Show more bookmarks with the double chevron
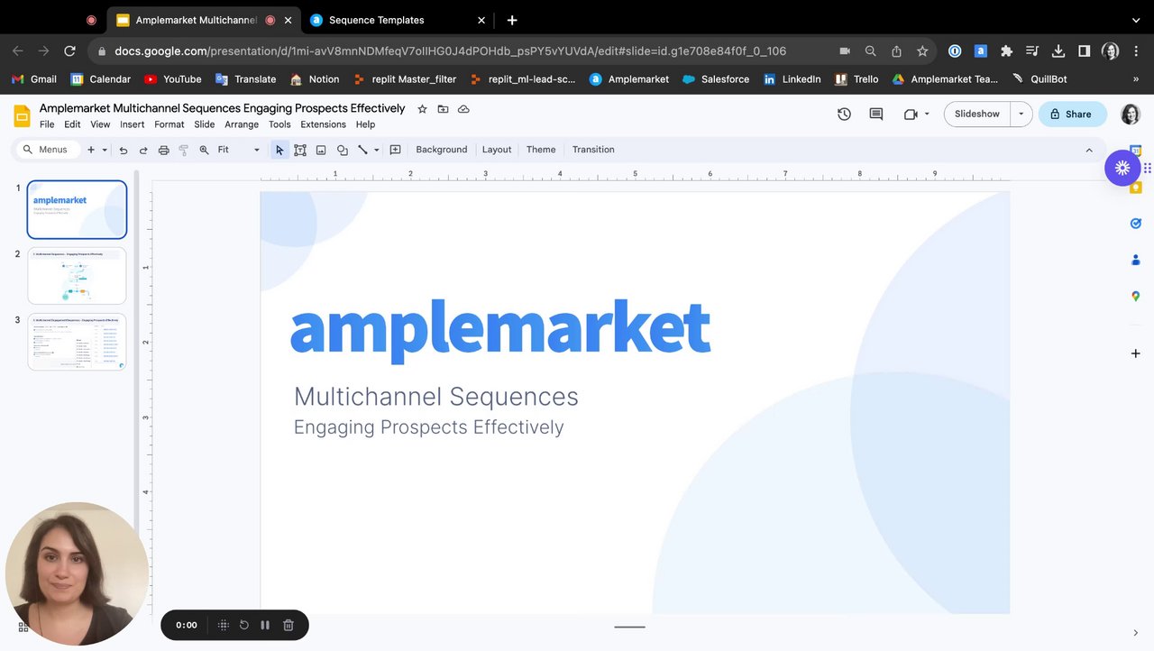The height and width of the screenshot is (651, 1154). click(1136, 79)
